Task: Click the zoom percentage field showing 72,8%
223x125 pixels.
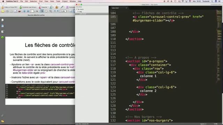Action: pos(63,11)
